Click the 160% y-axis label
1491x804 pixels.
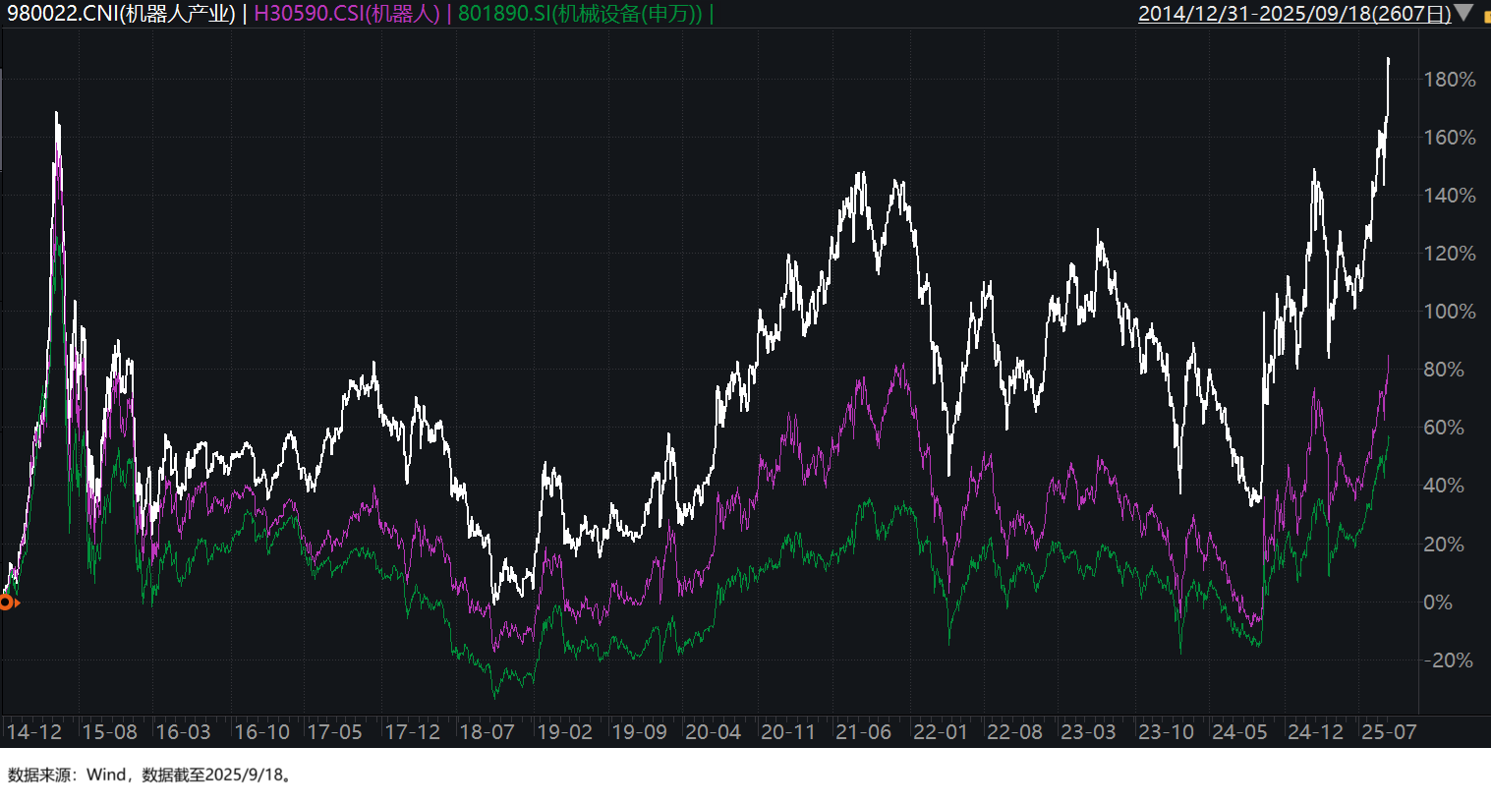pos(1450,138)
